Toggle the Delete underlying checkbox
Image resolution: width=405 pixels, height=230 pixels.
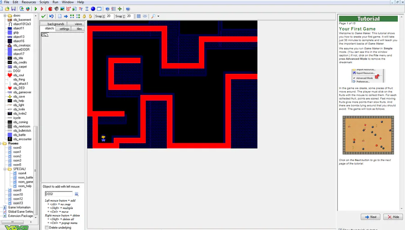pos(47,227)
